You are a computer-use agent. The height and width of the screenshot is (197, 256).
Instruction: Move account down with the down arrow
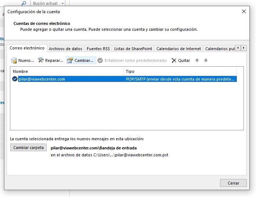coord(206,60)
